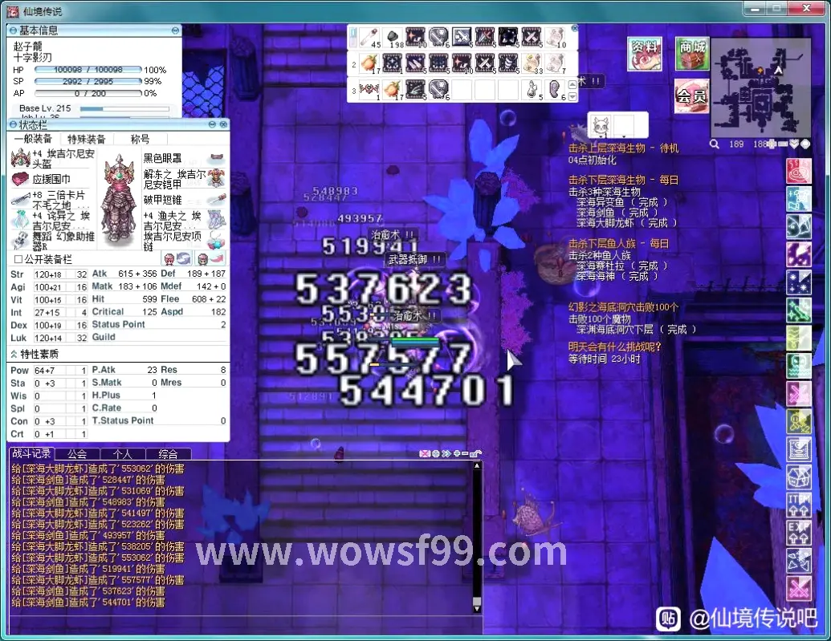Click the 会员 membership icon
The image size is (831, 641).
(691, 95)
